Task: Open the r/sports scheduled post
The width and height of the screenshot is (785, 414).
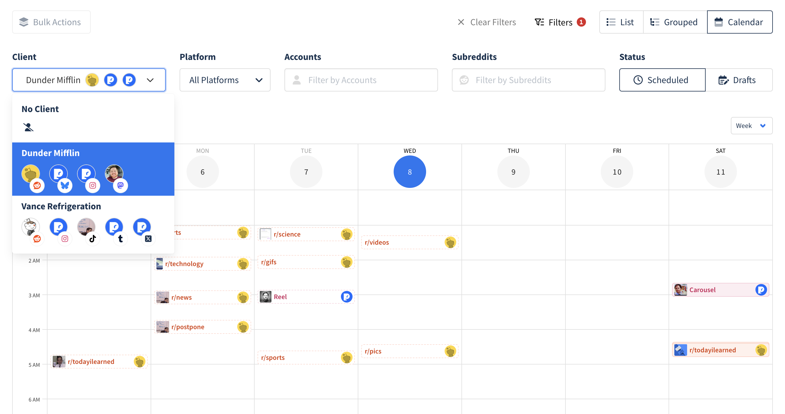Action: pos(306,358)
